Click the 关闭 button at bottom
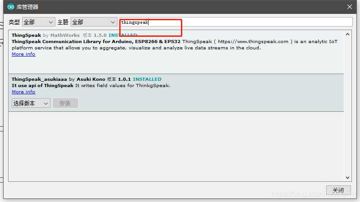The height and width of the screenshot is (202, 360). pyautogui.click(x=338, y=190)
